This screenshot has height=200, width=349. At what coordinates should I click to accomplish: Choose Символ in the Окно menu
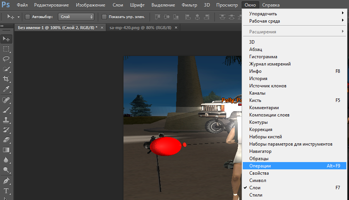(x=295, y=180)
